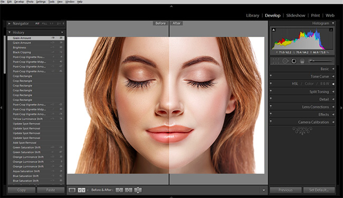The height and width of the screenshot is (198, 343).
Task: Expand the Detail panel triangle
Action: click(x=333, y=100)
